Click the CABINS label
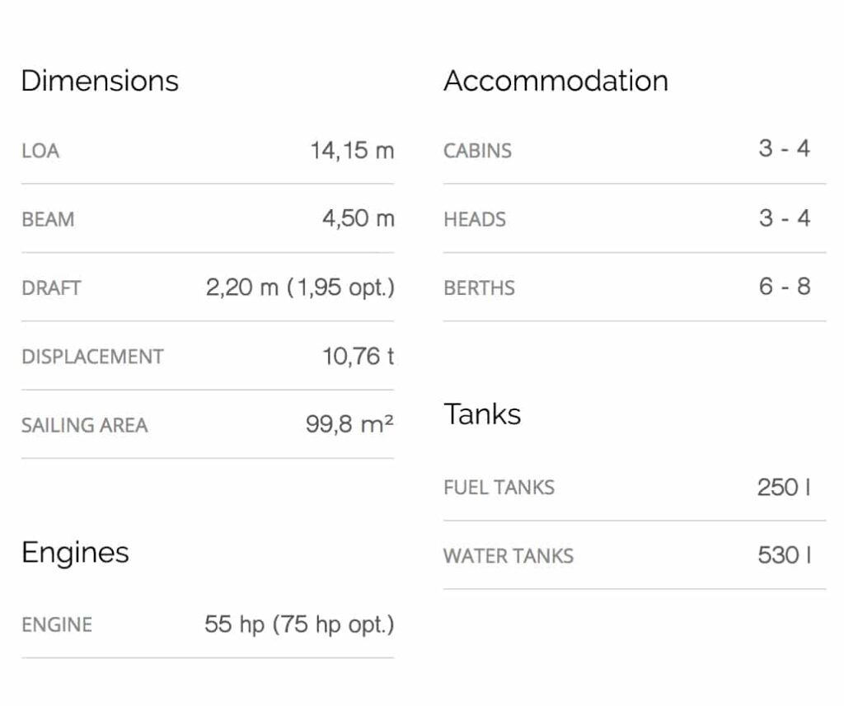This screenshot has height=706, width=844. 477,152
